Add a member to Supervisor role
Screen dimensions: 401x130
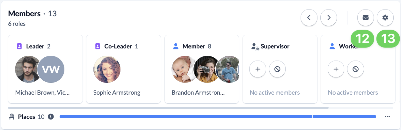[x=258, y=69]
